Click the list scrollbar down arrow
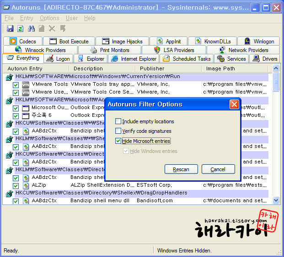 tap(276, 200)
